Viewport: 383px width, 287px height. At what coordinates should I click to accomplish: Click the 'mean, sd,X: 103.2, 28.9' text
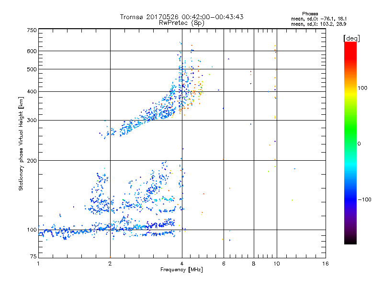pyautogui.click(x=319, y=24)
